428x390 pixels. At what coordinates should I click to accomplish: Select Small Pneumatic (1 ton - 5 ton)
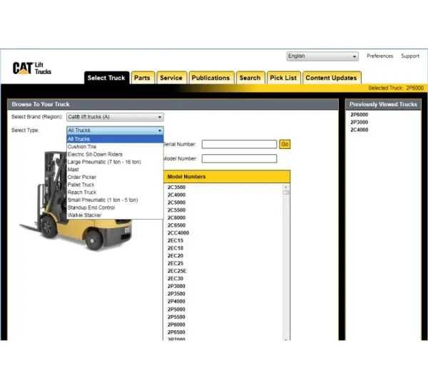[115, 200]
